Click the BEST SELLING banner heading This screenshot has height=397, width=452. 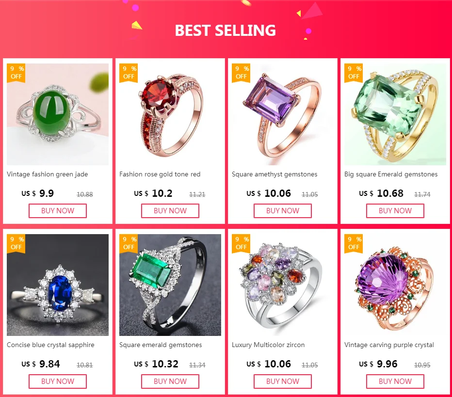[225, 31]
